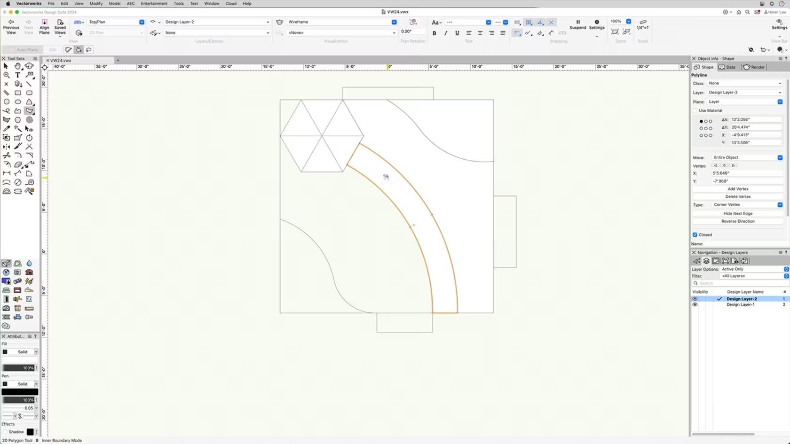Open the Entertainment menu
The image size is (790, 444).
pos(154,3)
